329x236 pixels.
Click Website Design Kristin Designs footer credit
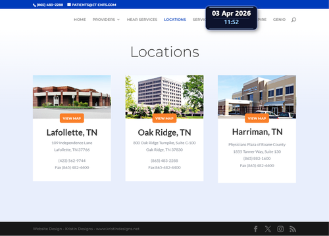pyautogui.click(x=86, y=229)
